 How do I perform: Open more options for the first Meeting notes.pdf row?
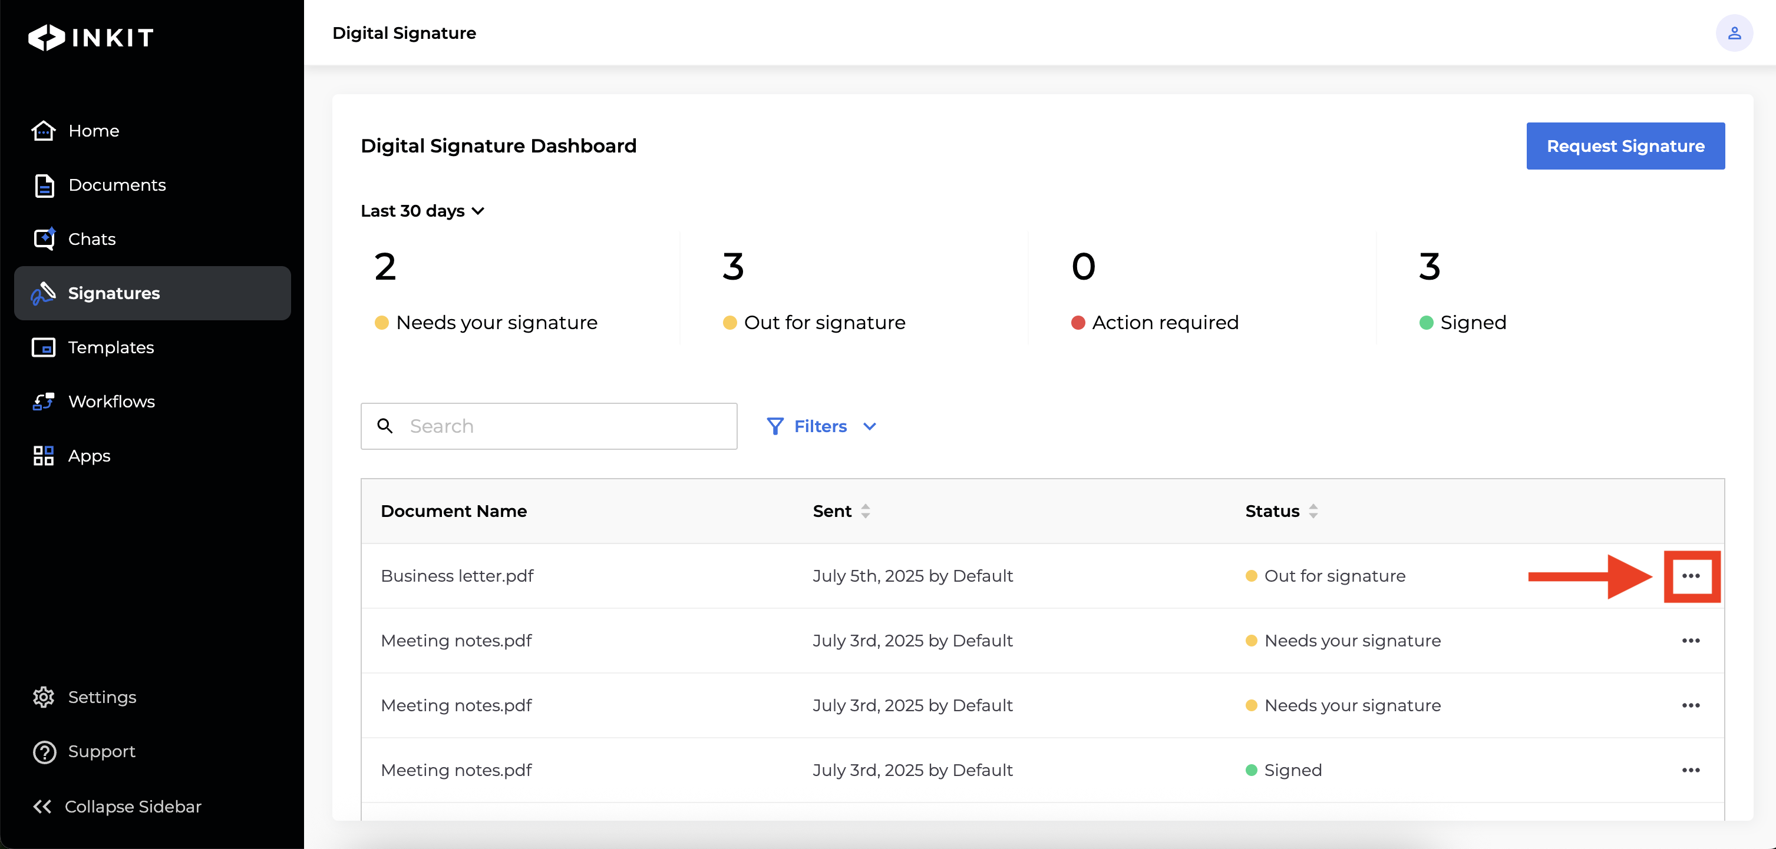coord(1691,641)
